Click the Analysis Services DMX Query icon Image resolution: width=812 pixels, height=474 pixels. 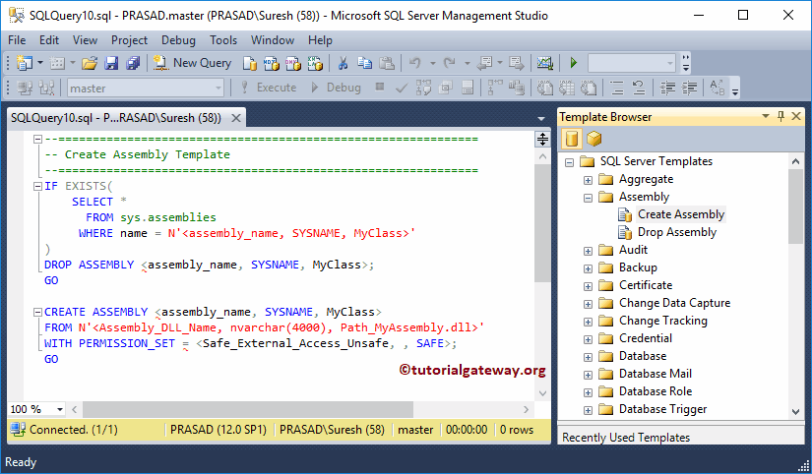293,63
